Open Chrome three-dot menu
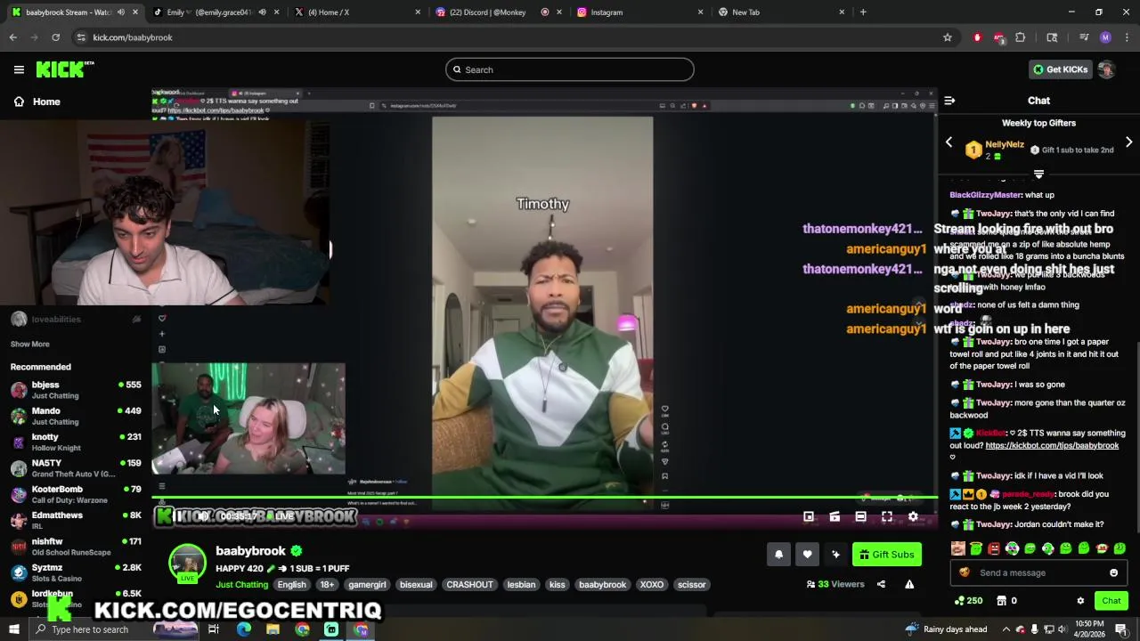 tap(1127, 37)
